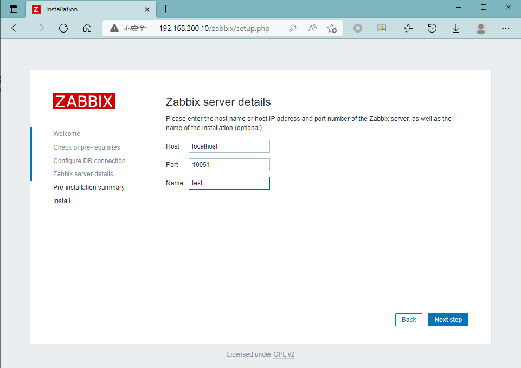Open the browser settings and more menu

click(506, 28)
